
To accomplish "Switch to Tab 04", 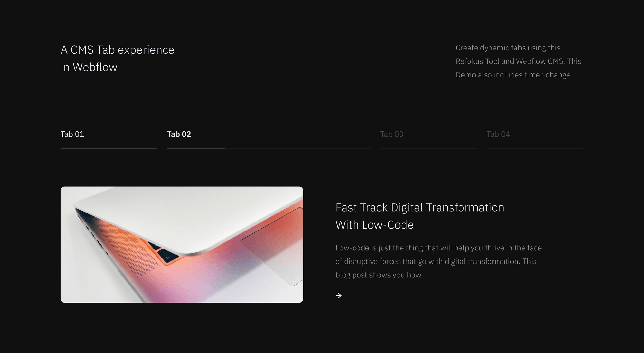I will (498, 134).
